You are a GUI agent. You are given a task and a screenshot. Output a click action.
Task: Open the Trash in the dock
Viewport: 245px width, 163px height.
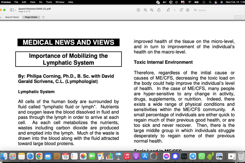(x=241, y=156)
